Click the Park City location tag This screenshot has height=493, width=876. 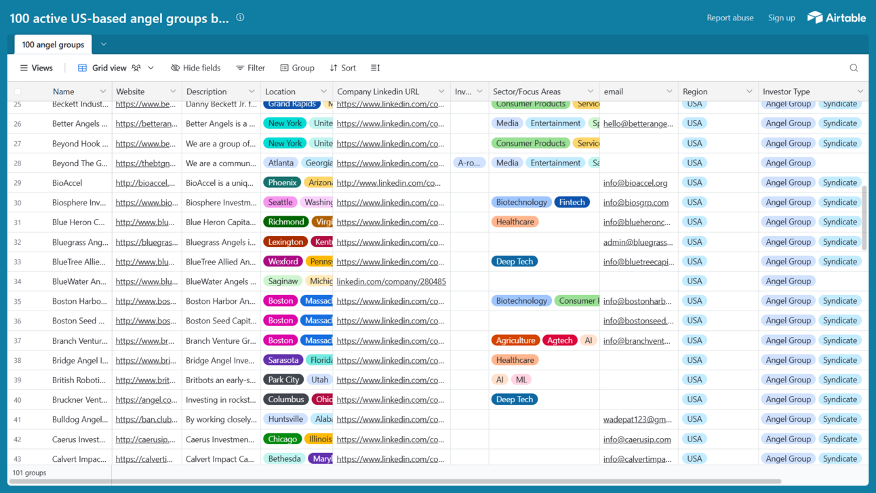point(285,380)
